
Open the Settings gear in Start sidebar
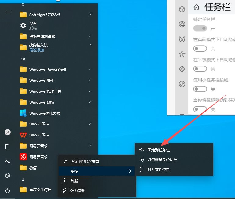[x=8, y=176]
